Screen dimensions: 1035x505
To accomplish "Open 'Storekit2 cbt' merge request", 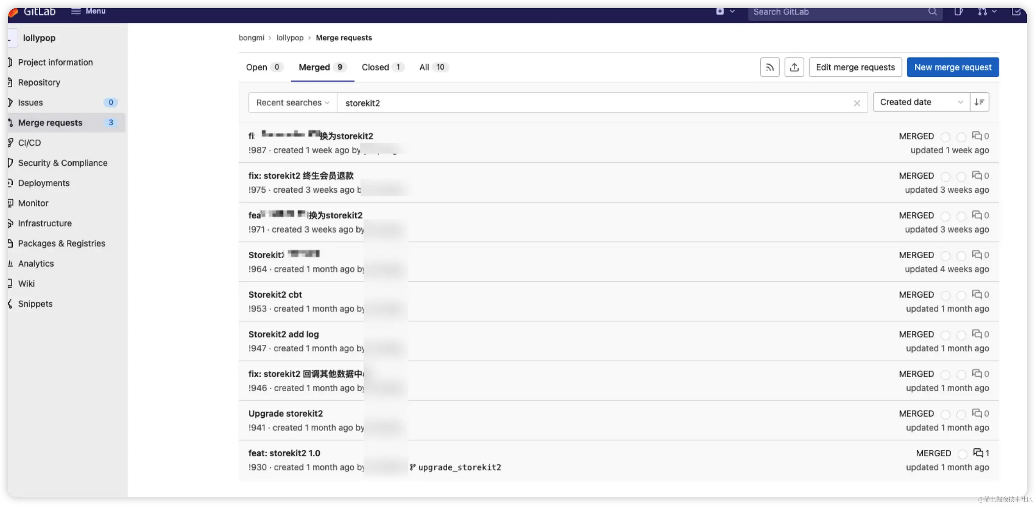I will click(x=275, y=294).
